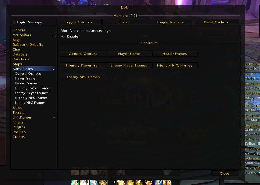Open the Profiles settings category
This screenshot has height=185, width=260.
point(19,132)
